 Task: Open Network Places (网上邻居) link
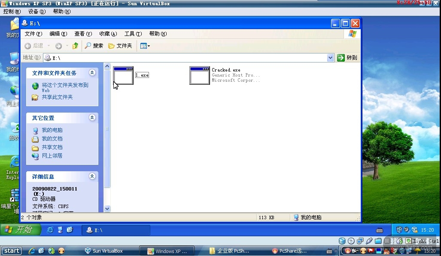point(52,156)
